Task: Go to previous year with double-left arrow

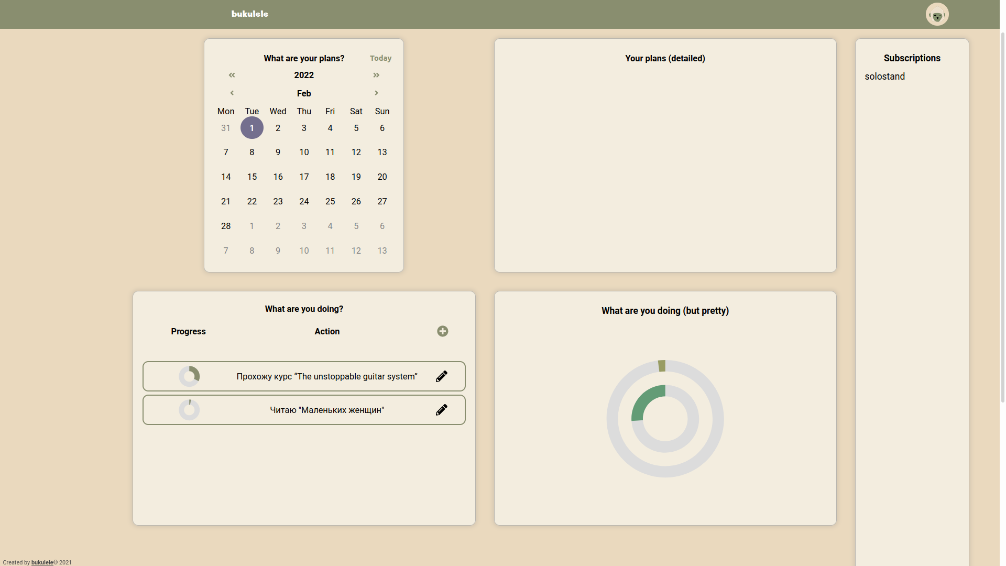Action: click(232, 75)
